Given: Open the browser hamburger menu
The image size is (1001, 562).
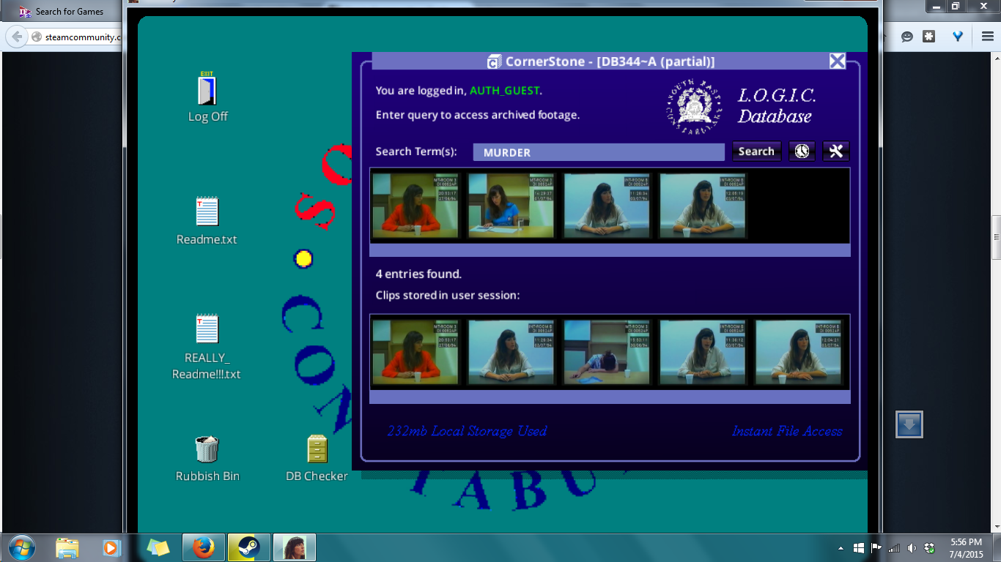Looking at the screenshot, I should [987, 36].
